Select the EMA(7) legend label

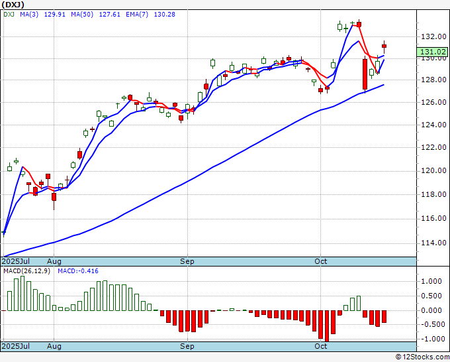point(137,15)
